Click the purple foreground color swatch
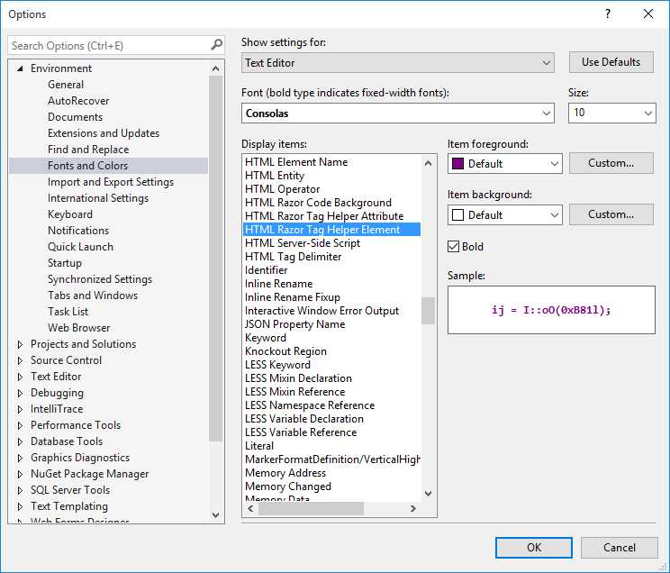 pyautogui.click(x=457, y=163)
